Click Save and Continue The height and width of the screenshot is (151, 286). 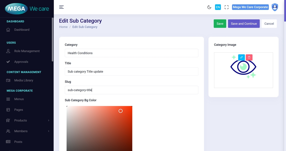(x=244, y=24)
